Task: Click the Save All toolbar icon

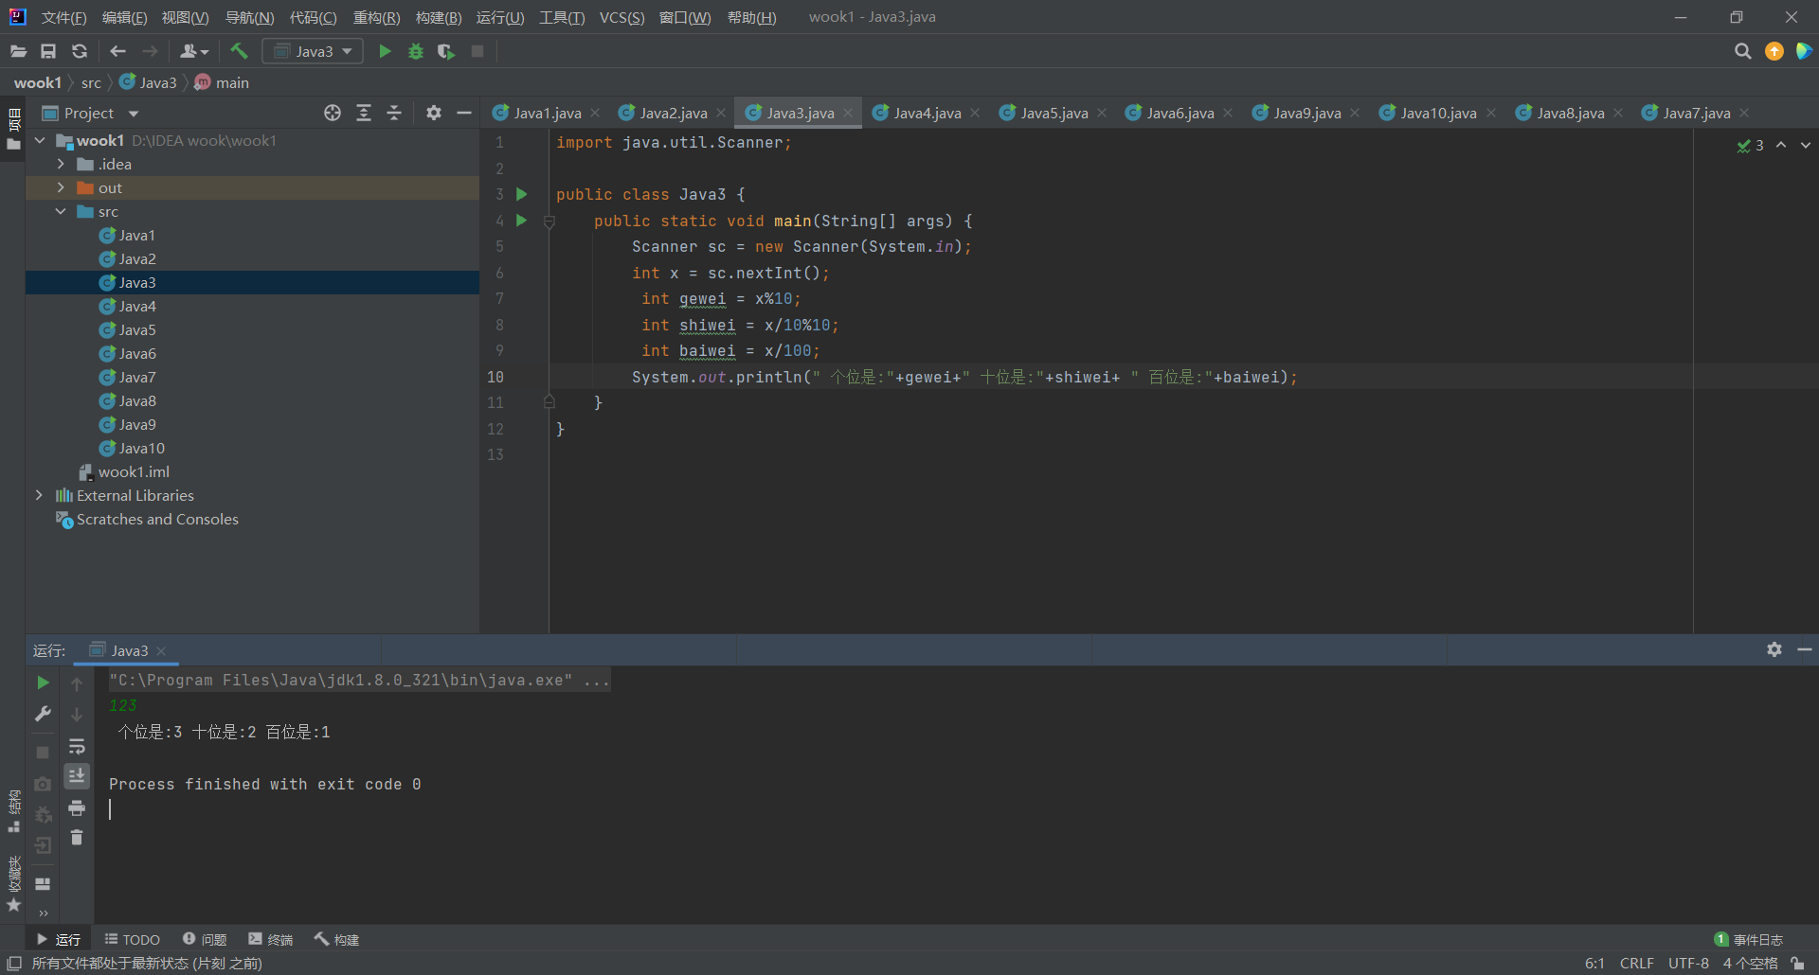Action: point(48,51)
